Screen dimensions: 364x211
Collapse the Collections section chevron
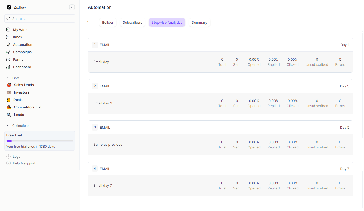pos(9,125)
